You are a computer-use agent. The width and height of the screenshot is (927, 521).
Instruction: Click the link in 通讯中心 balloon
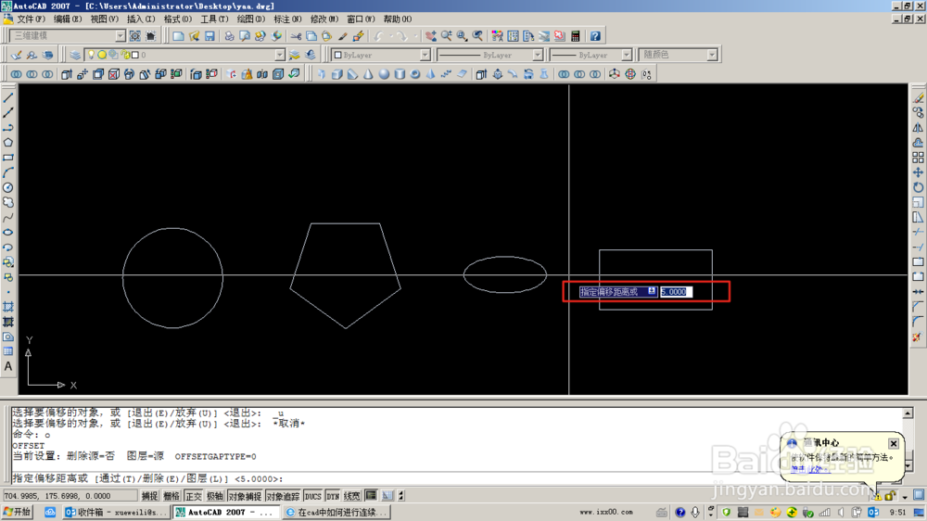[x=808, y=470]
